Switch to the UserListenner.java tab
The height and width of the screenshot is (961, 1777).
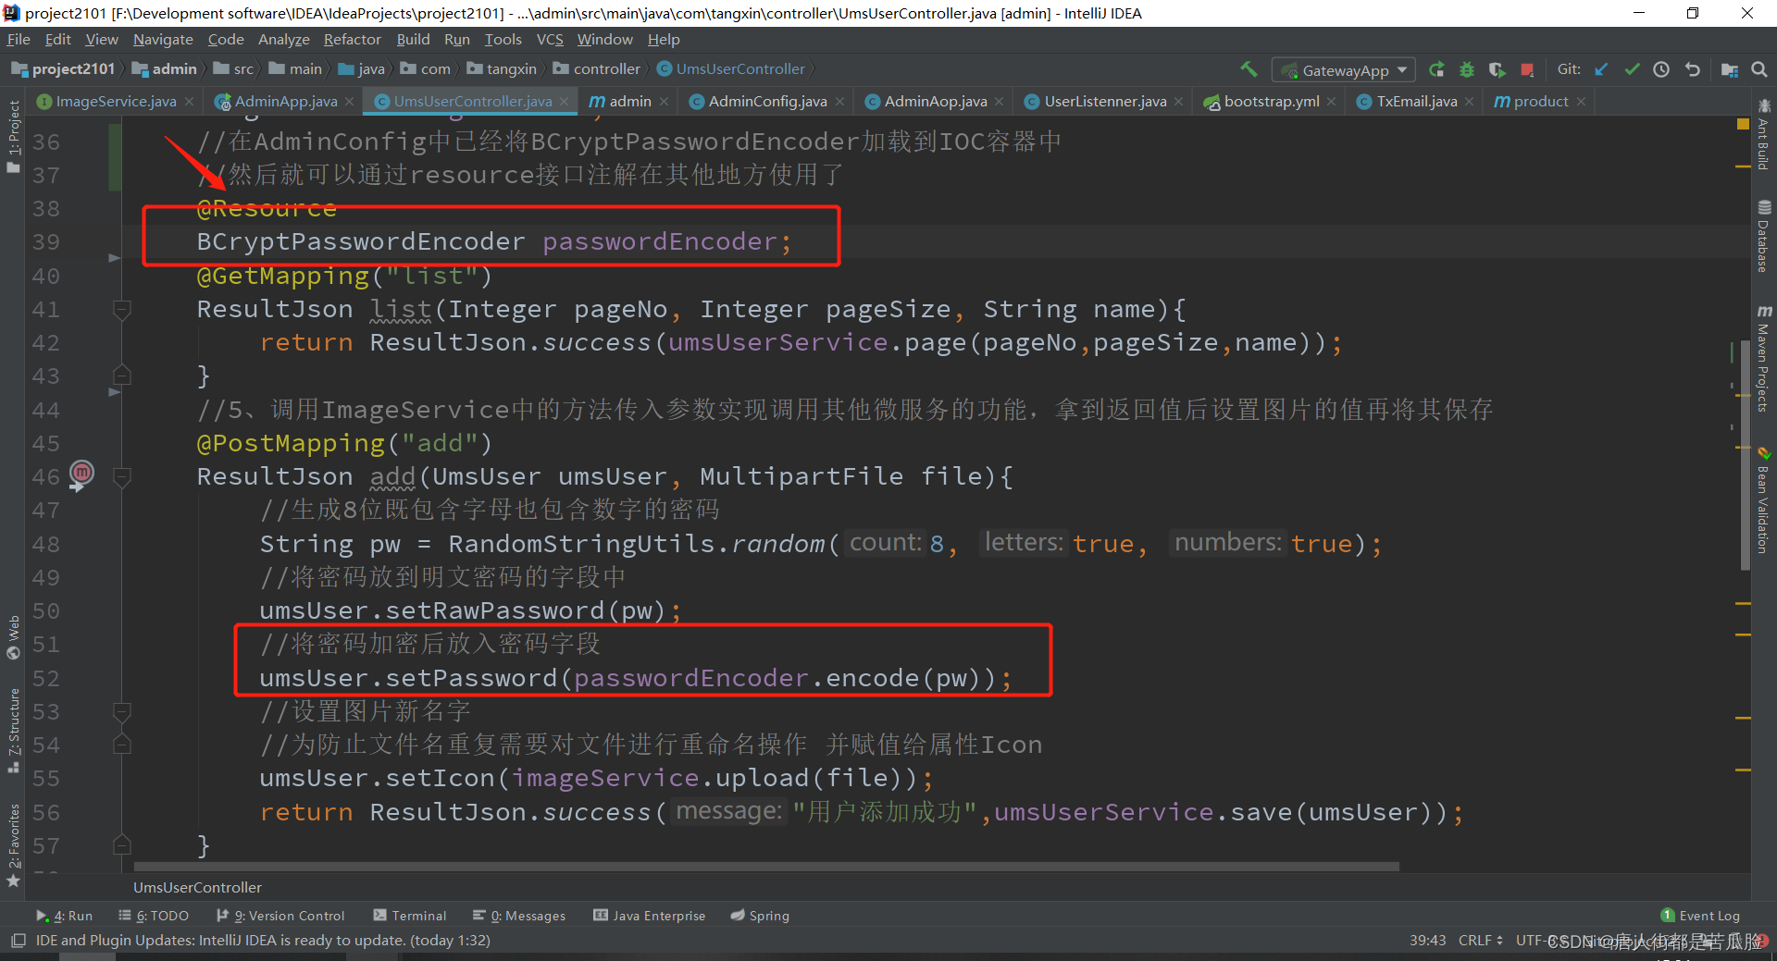[x=1105, y=102]
